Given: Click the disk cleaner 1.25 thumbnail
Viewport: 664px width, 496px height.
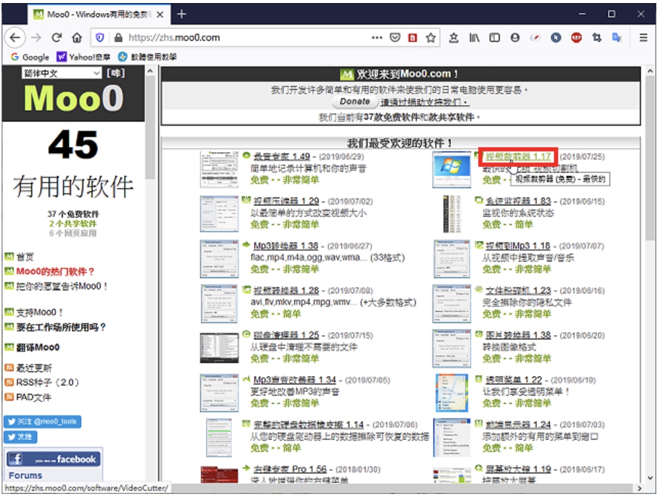Looking at the screenshot, I should coord(219,348).
